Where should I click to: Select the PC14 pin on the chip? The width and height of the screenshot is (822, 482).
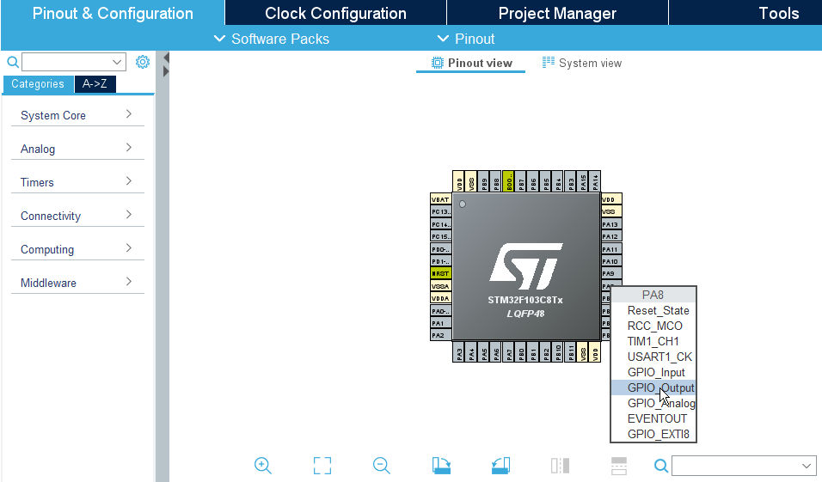click(x=441, y=224)
